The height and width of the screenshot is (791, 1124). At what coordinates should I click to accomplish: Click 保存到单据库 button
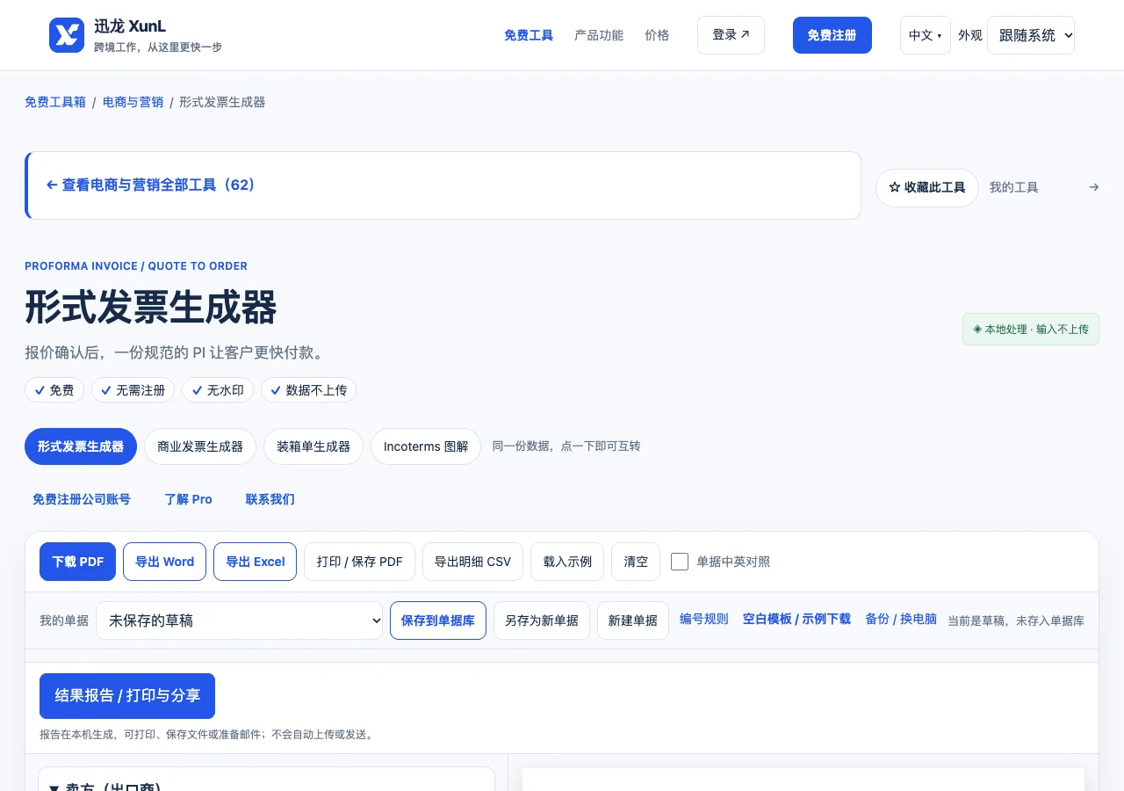[x=438, y=620]
